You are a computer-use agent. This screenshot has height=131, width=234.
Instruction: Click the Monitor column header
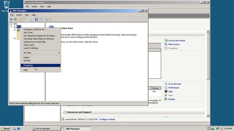pos(156,88)
